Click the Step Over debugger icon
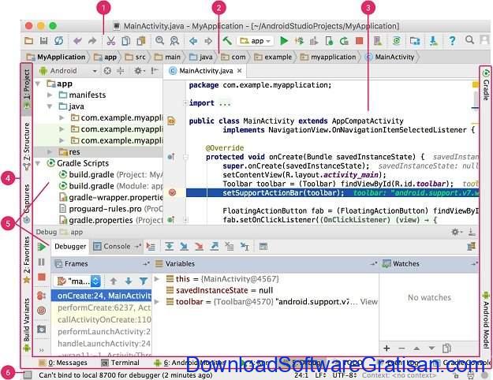This screenshot has width=493, height=380. (169, 247)
